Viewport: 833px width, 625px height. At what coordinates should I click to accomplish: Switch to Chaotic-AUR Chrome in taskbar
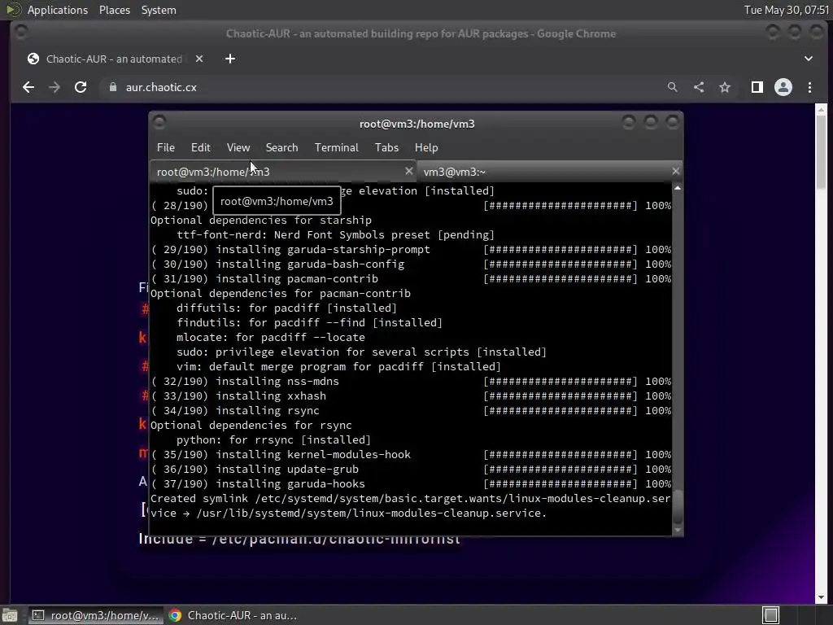(233, 615)
